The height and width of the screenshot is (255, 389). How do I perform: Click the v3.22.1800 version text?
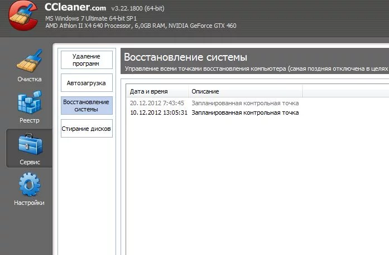coord(138,8)
